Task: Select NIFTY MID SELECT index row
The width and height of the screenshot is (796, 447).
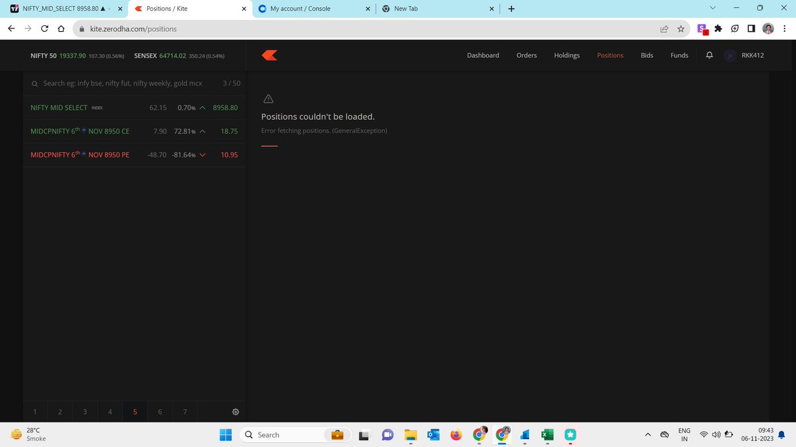Action: tap(134, 107)
